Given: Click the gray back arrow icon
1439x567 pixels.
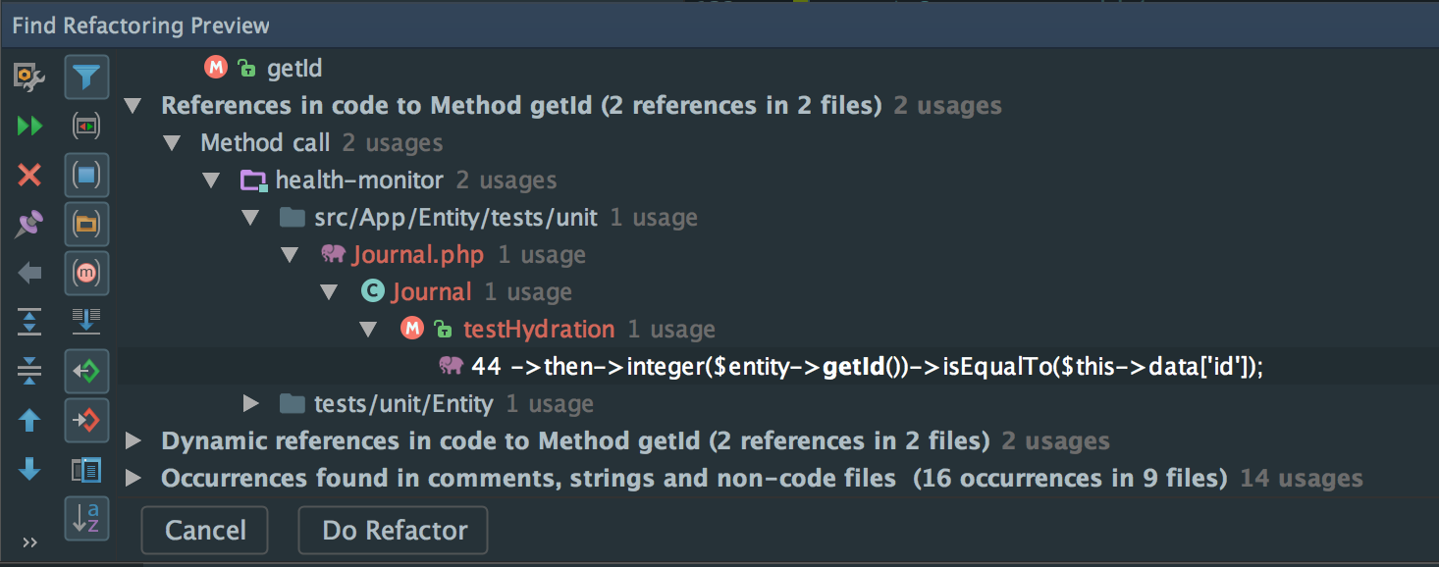Looking at the screenshot, I should pyautogui.click(x=29, y=274).
